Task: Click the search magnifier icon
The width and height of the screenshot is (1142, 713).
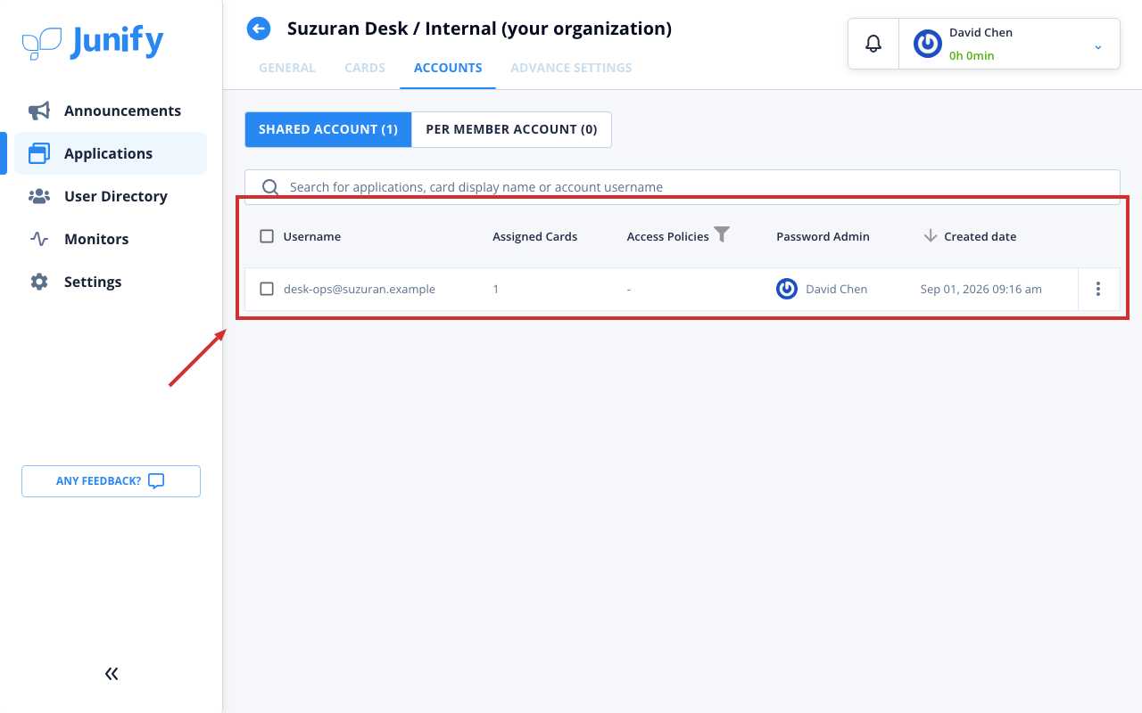Action: click(270, 187)
